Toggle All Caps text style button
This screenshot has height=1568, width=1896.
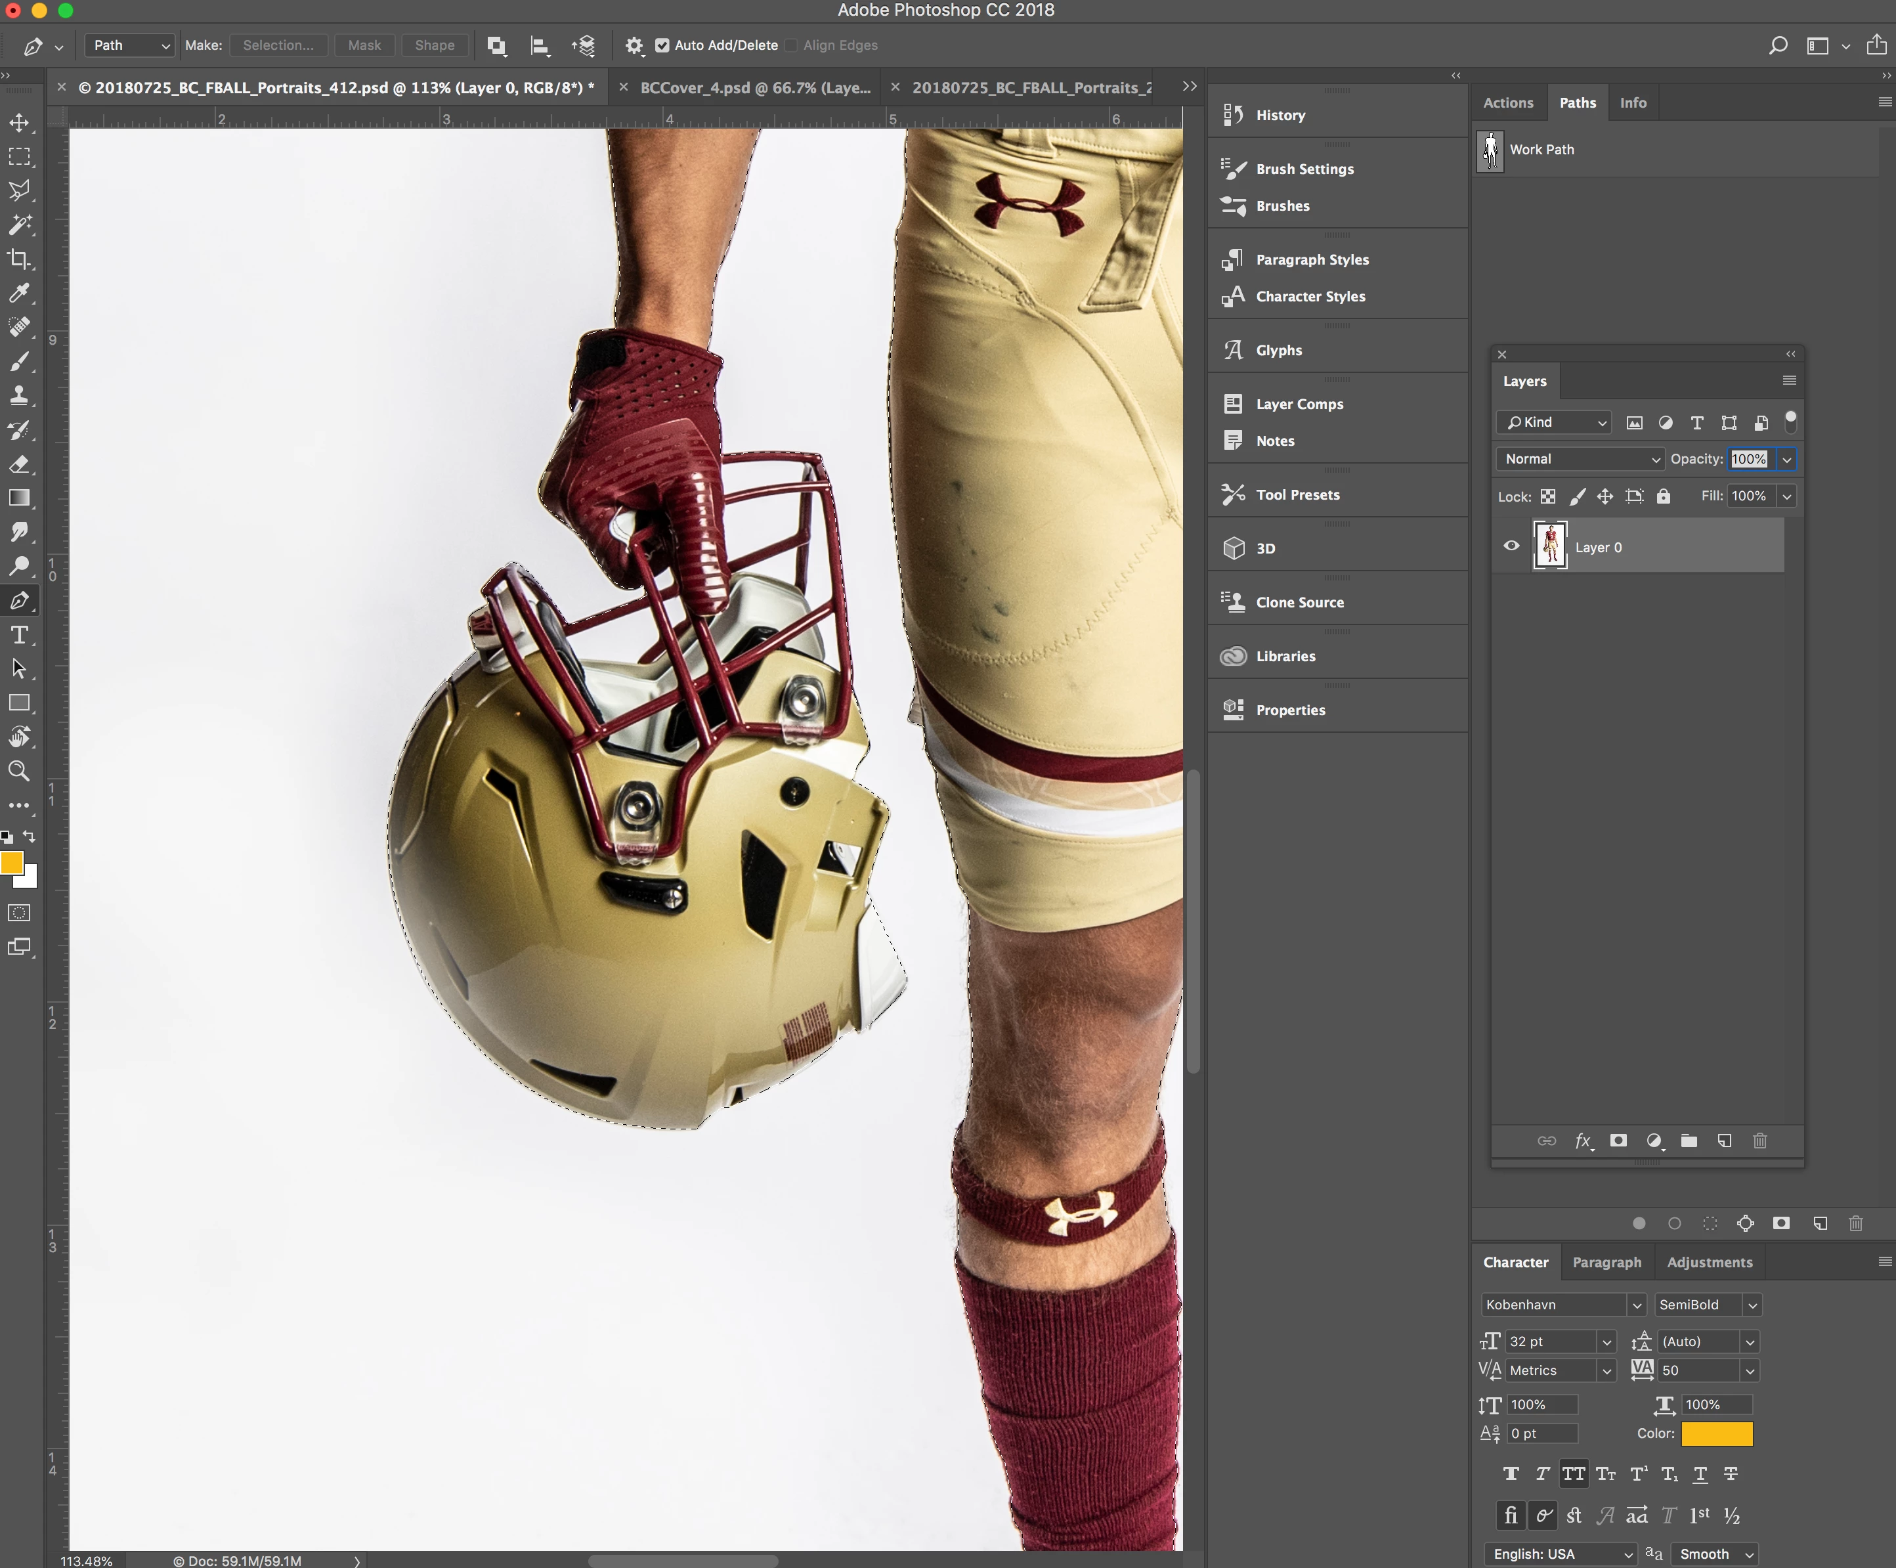coord(1573,1474)
